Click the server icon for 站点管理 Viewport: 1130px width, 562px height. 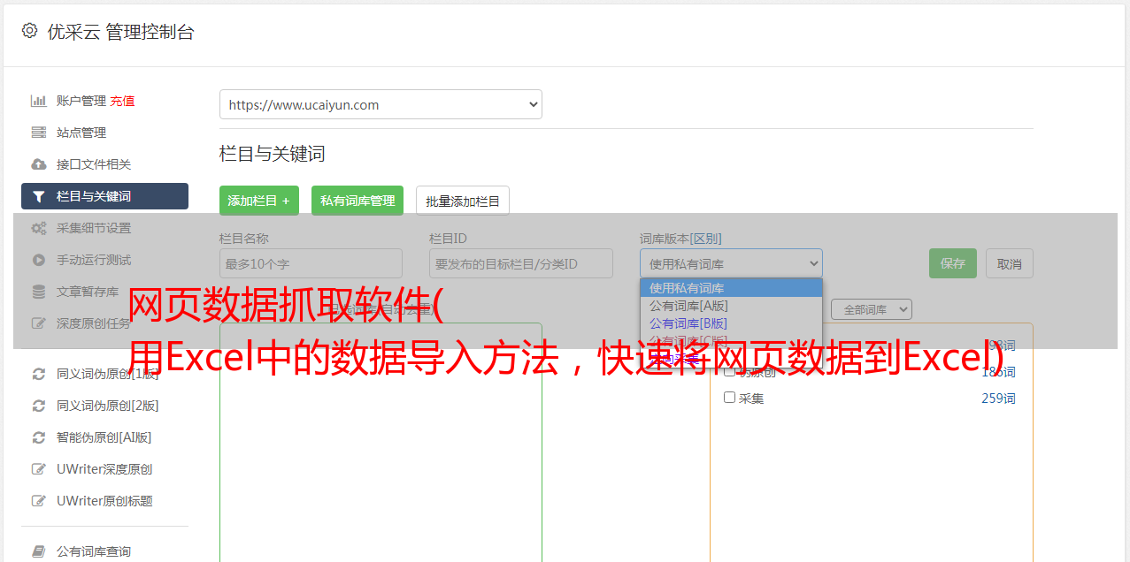[39, 133]
